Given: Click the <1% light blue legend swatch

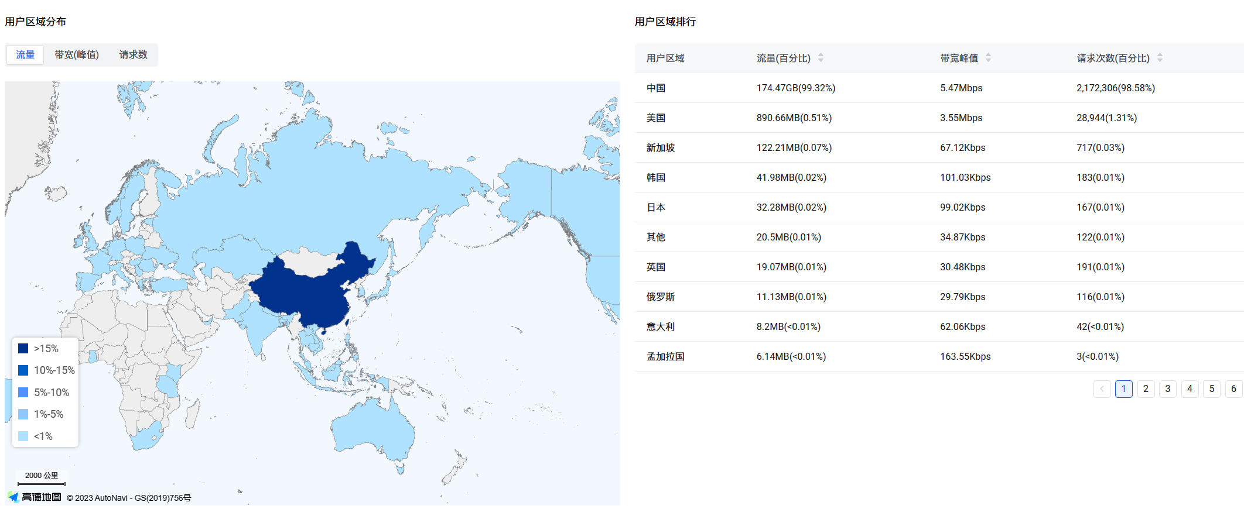Looking at the screenshot, I should click(23, 436).
